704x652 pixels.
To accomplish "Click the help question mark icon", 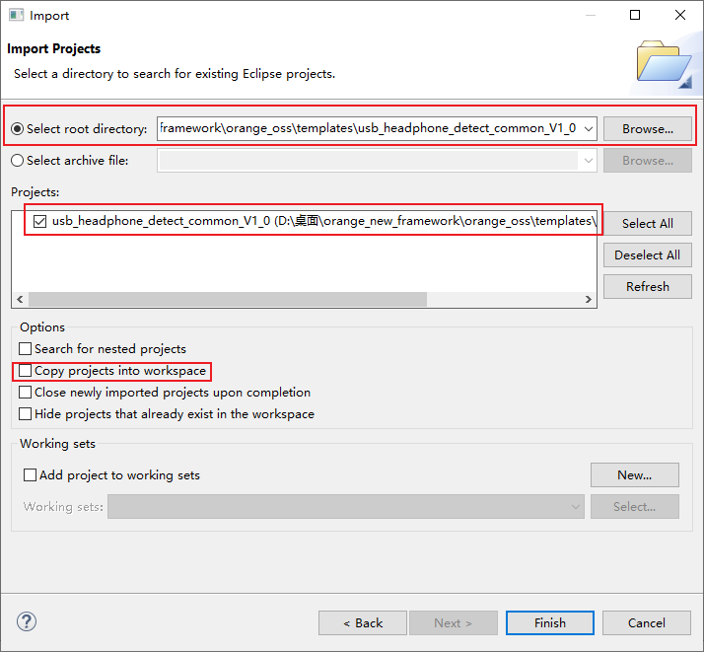I will (x=27, y=622).
